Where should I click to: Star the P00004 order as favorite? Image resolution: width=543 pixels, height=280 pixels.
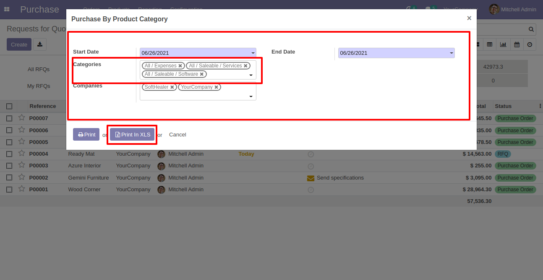click(21, 154)
